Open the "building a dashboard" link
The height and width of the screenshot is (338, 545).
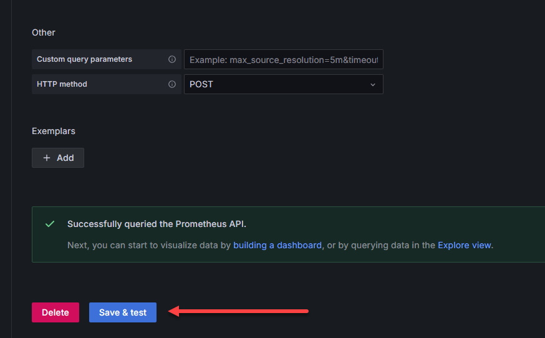click(x=277, y=245)
